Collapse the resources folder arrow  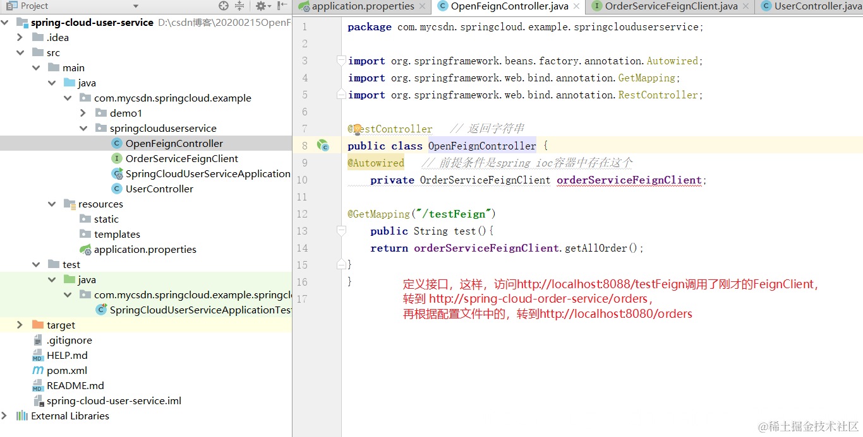pos(52,204)
